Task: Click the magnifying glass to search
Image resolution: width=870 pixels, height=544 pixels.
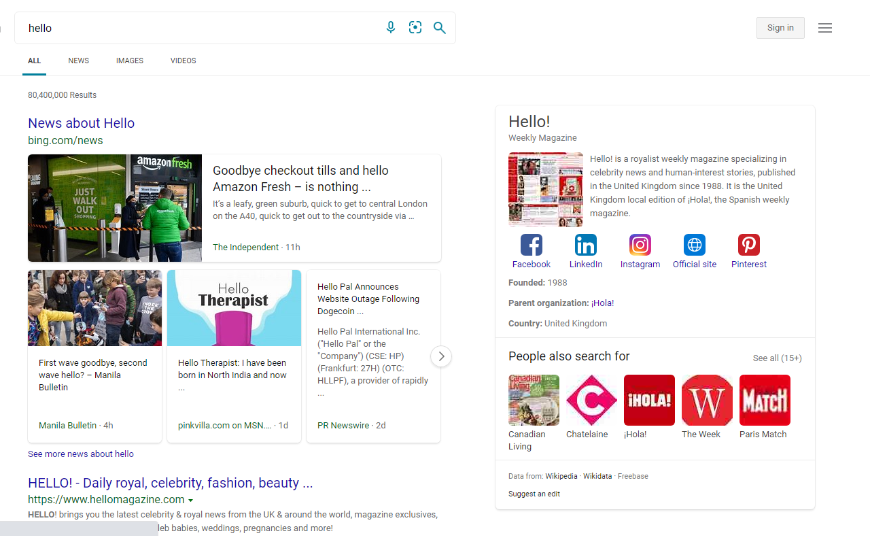Action: coord(439,27)
